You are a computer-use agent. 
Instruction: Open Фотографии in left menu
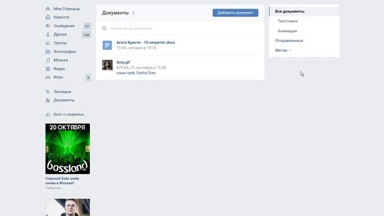(x=65, y=52)
